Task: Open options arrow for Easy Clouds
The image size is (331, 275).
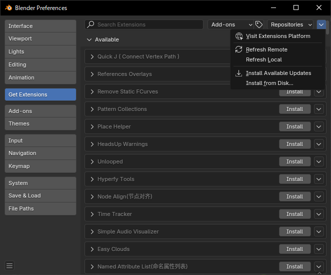Action: click(x=319, y=249)
